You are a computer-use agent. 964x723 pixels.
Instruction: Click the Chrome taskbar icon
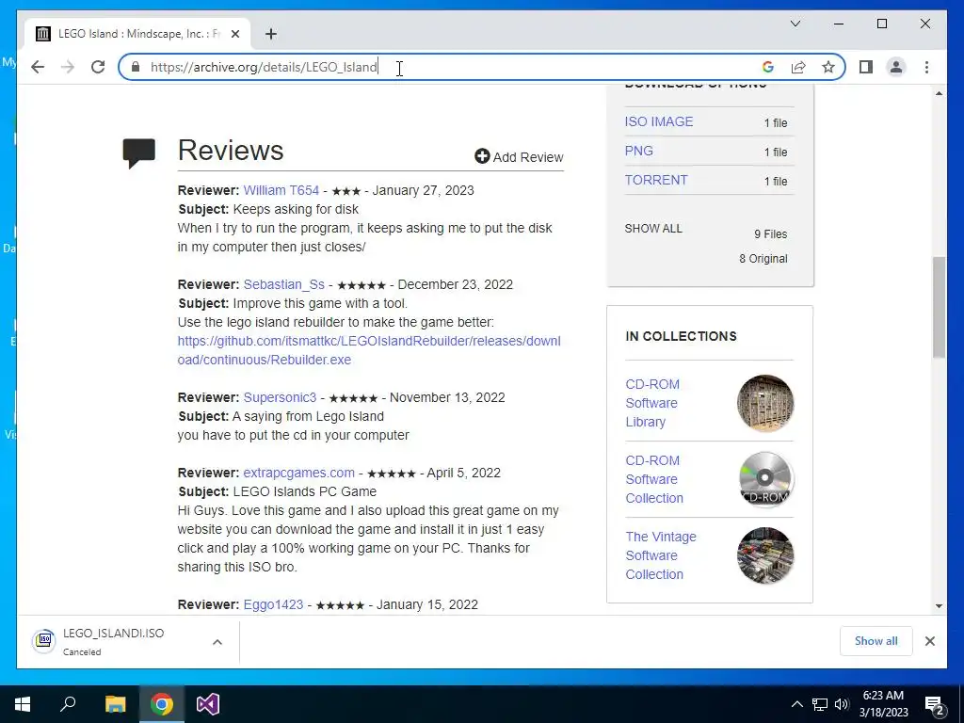coord(162,704)
